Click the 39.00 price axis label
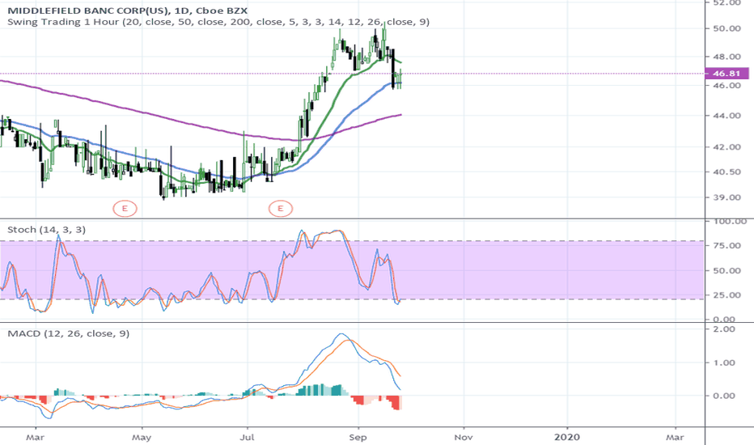This screenshot has height=445, width=754. (x=727, y=197)
